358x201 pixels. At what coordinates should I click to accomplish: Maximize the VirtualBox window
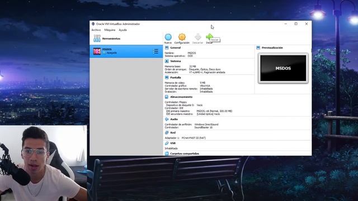pos(296,23)
